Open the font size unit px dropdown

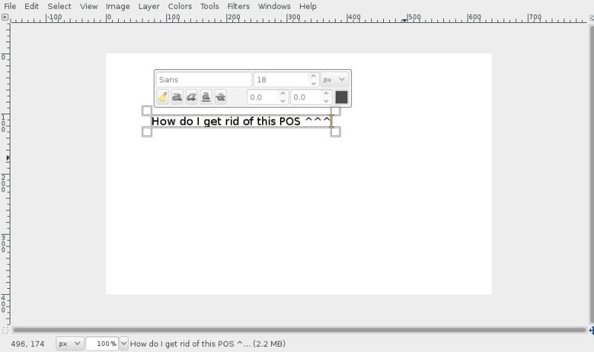click(335, 79)
